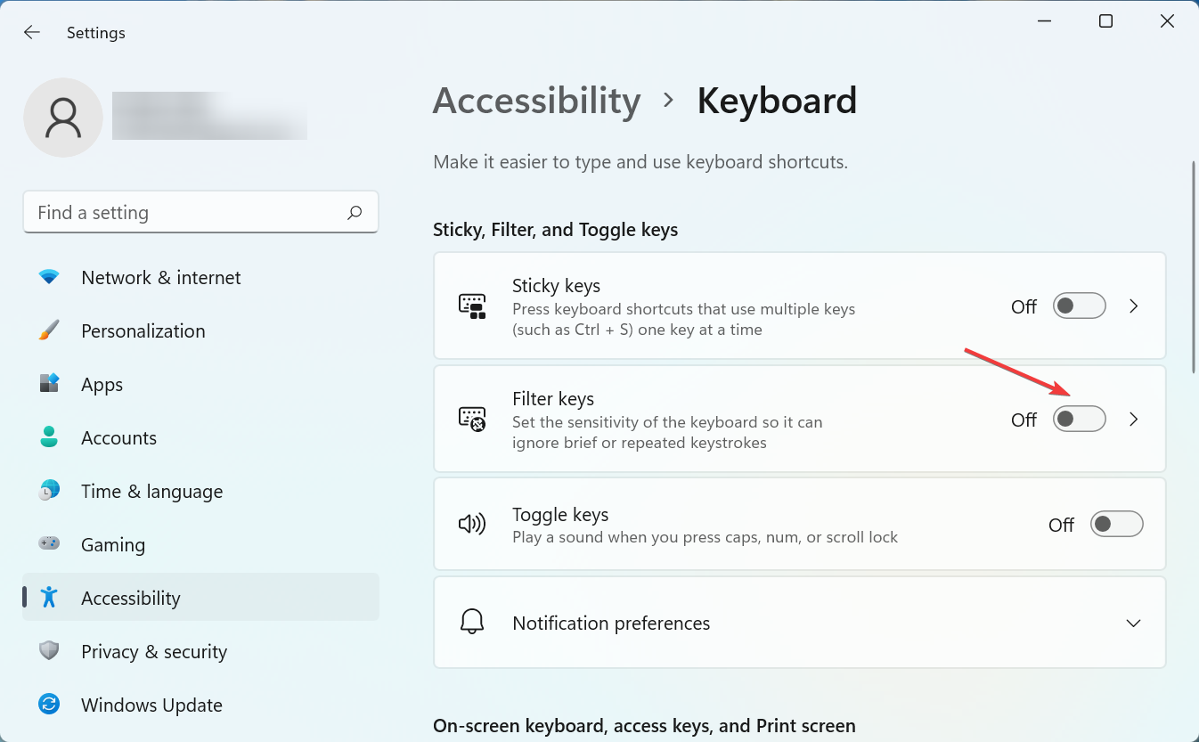The image size is (1199, 742).
Task: Click the vertical scrollbar on right
Action: 1194,267
